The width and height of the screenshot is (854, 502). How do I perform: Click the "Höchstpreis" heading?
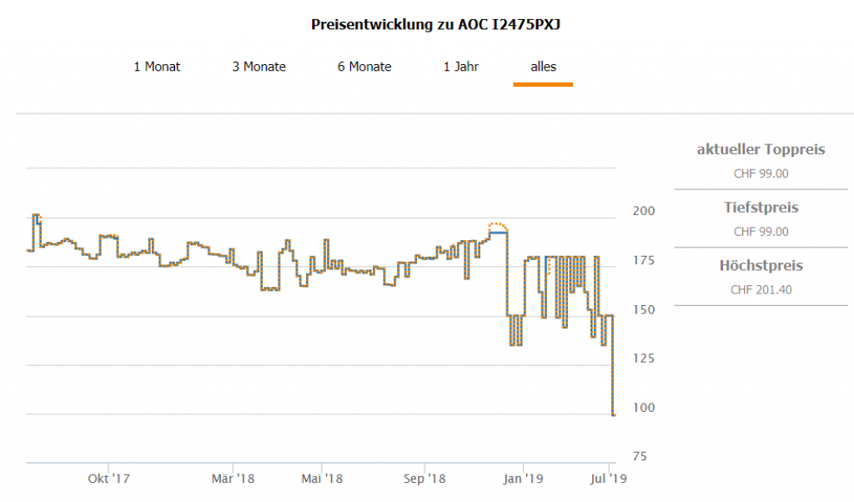point(761,266)
